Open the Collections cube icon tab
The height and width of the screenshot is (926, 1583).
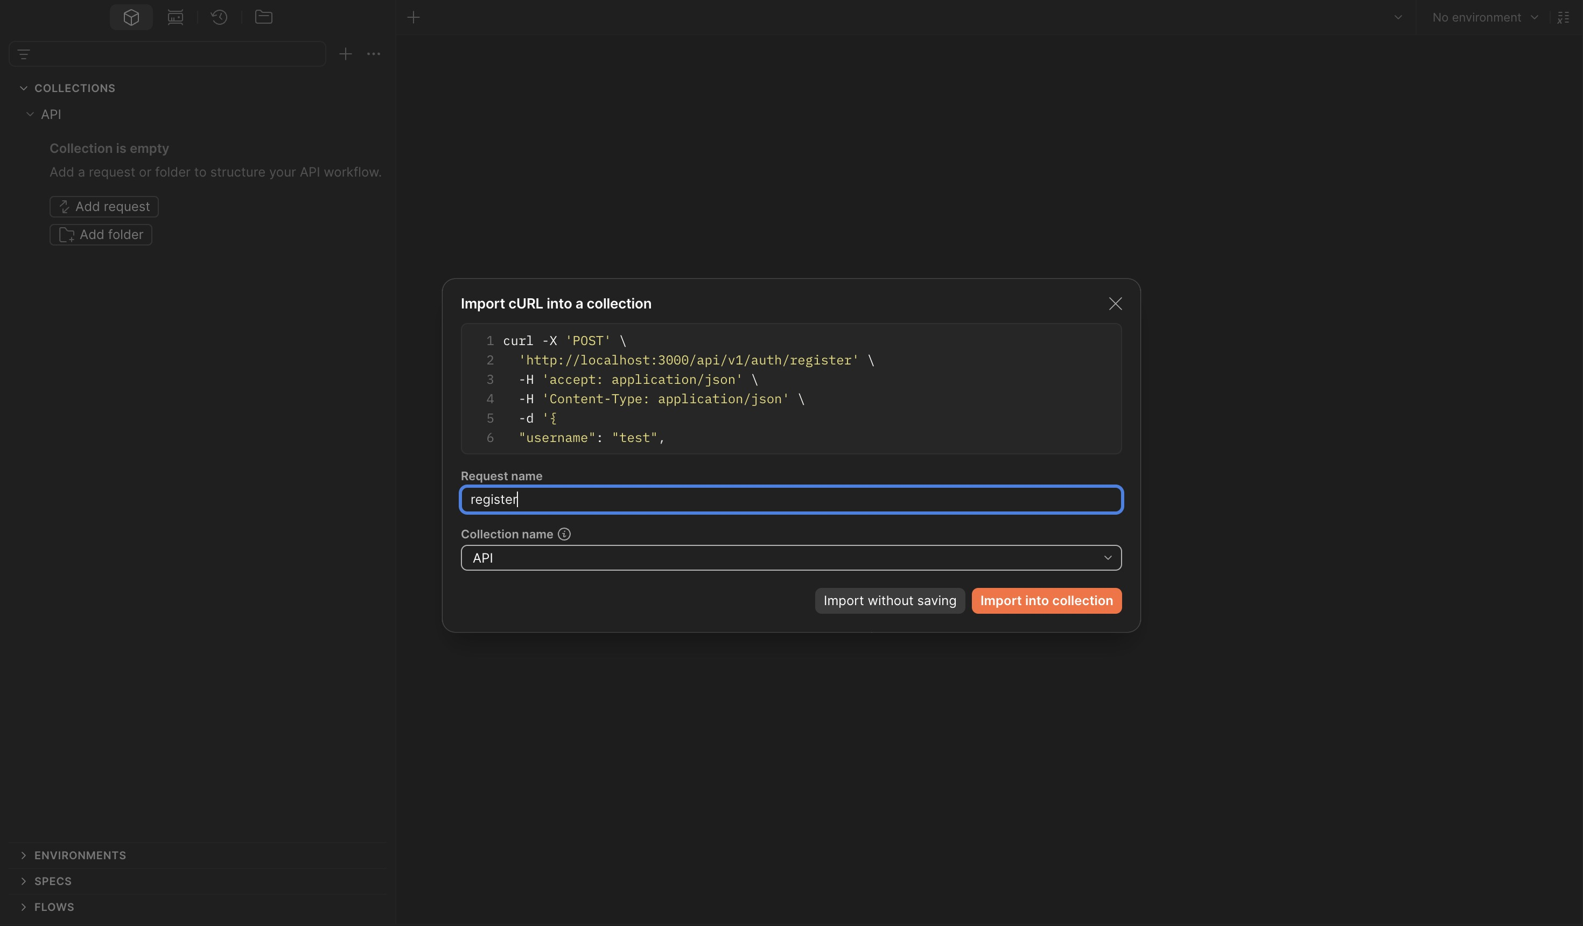(131, 17)
